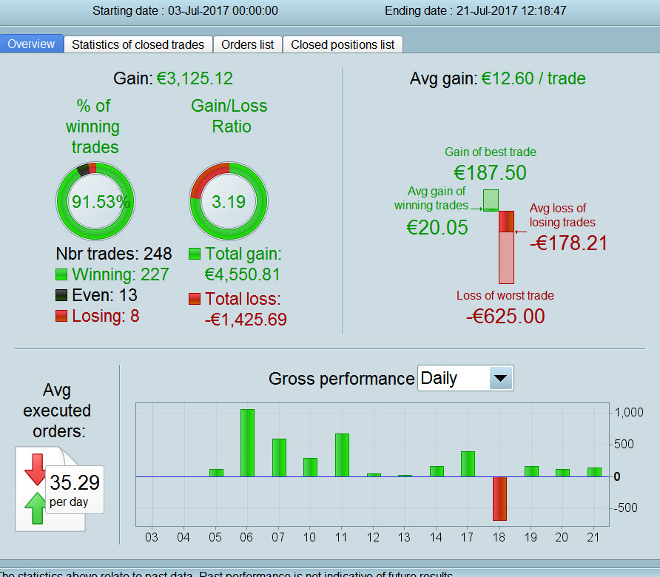Click green Winning legend square

tap(61, 274)
